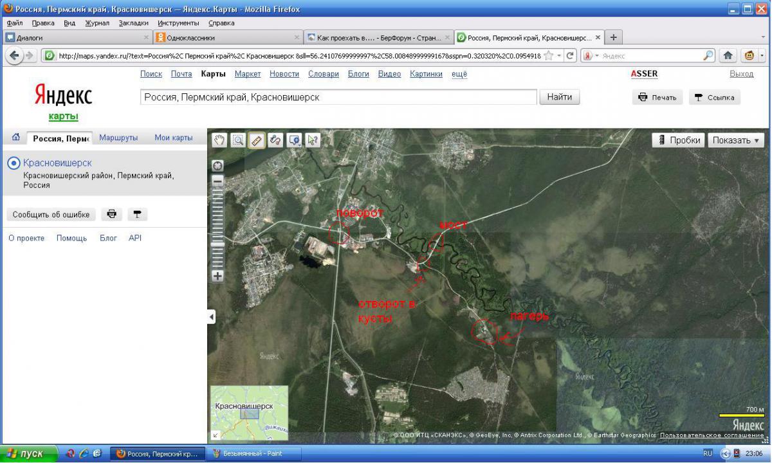Click the home icon in sidebar tabs
This screenshot has width=772, height=463.
16,137
